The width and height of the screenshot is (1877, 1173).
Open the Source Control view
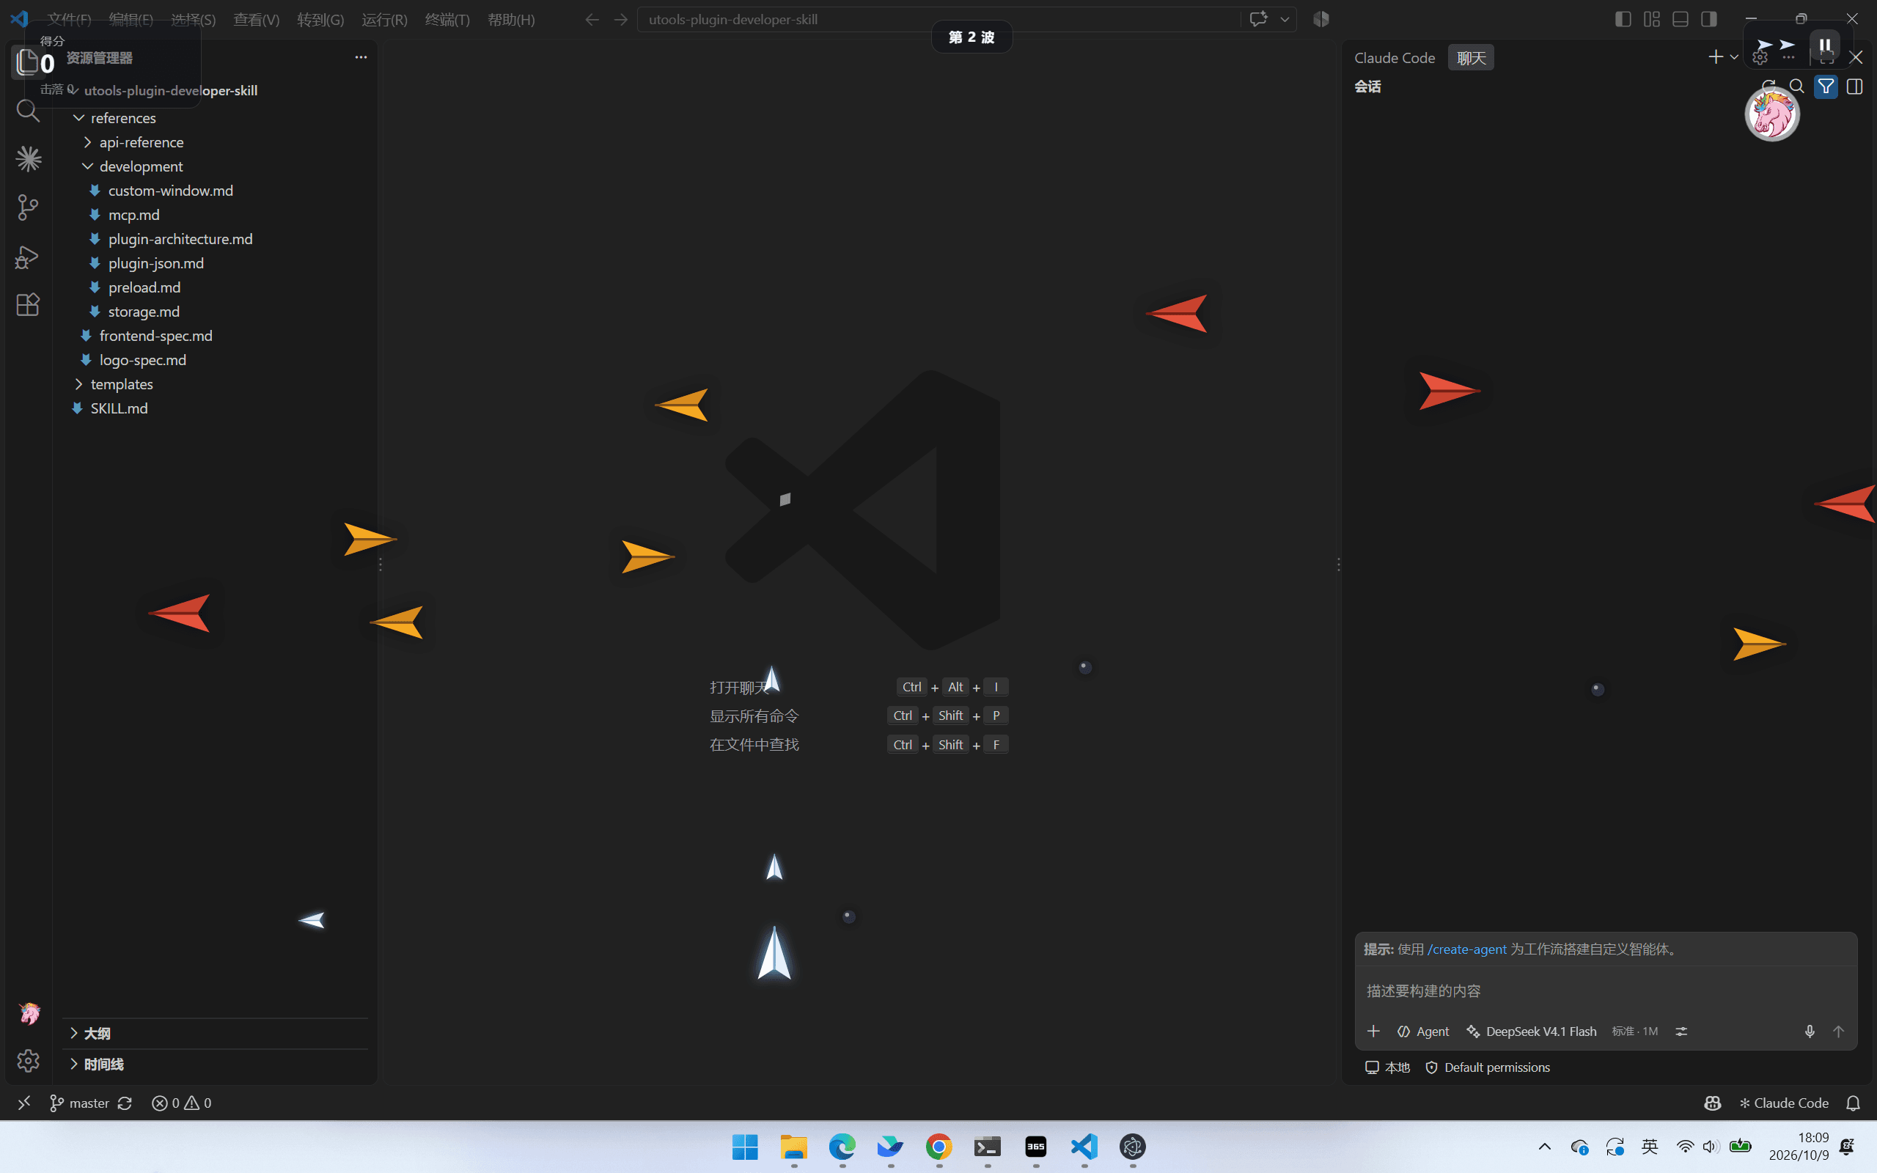coord(28,207)
